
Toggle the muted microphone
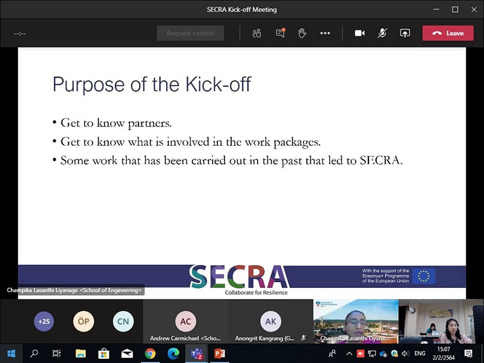click(x=382, y=33)
